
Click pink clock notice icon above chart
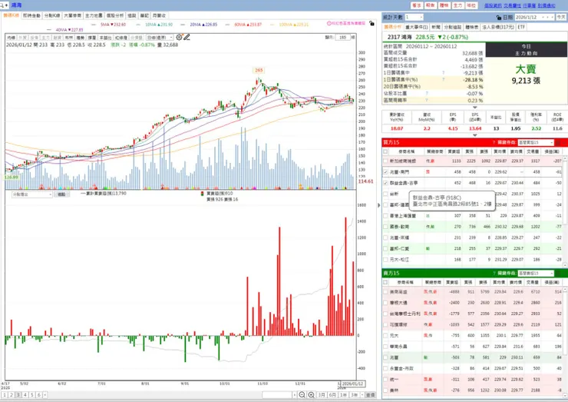(329, 23)
